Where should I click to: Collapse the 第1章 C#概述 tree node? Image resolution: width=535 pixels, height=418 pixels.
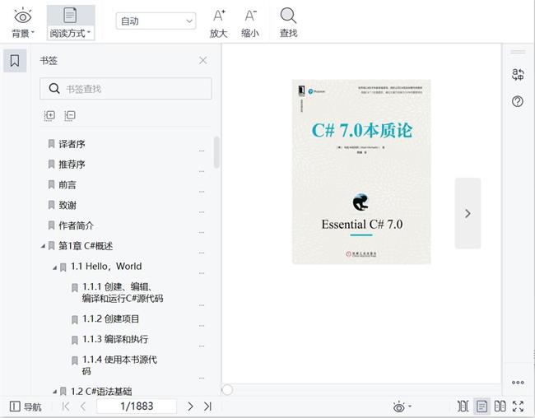click(43, 246)
